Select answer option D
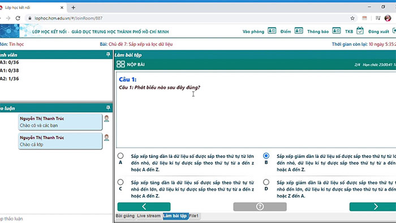Image resolution: width=396 pixels, height=223 pixels. (x=266, y=182)
